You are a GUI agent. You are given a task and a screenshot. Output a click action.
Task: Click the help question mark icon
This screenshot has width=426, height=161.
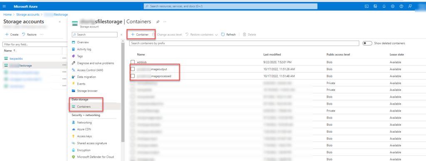pos(401,6)
